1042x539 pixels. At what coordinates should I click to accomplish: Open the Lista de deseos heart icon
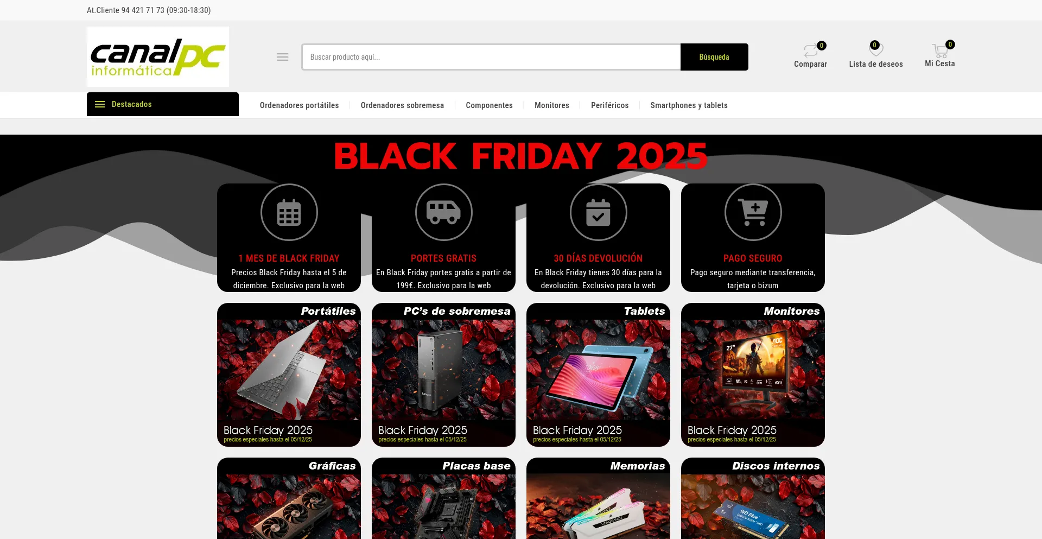(x=876, y=49)
